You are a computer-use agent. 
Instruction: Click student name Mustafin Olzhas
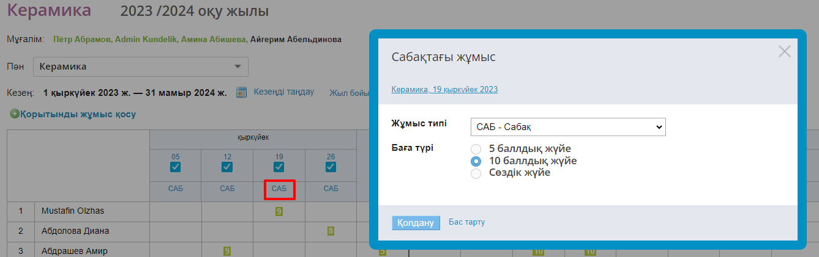(x=73, y=211)
